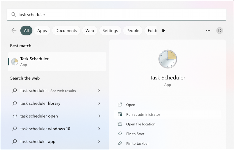Image resolution: width=234 pixels, height=150 pixels.
Task: Click the 'task scheduler library' web suggestion text
Action: (x=40, y=103)
